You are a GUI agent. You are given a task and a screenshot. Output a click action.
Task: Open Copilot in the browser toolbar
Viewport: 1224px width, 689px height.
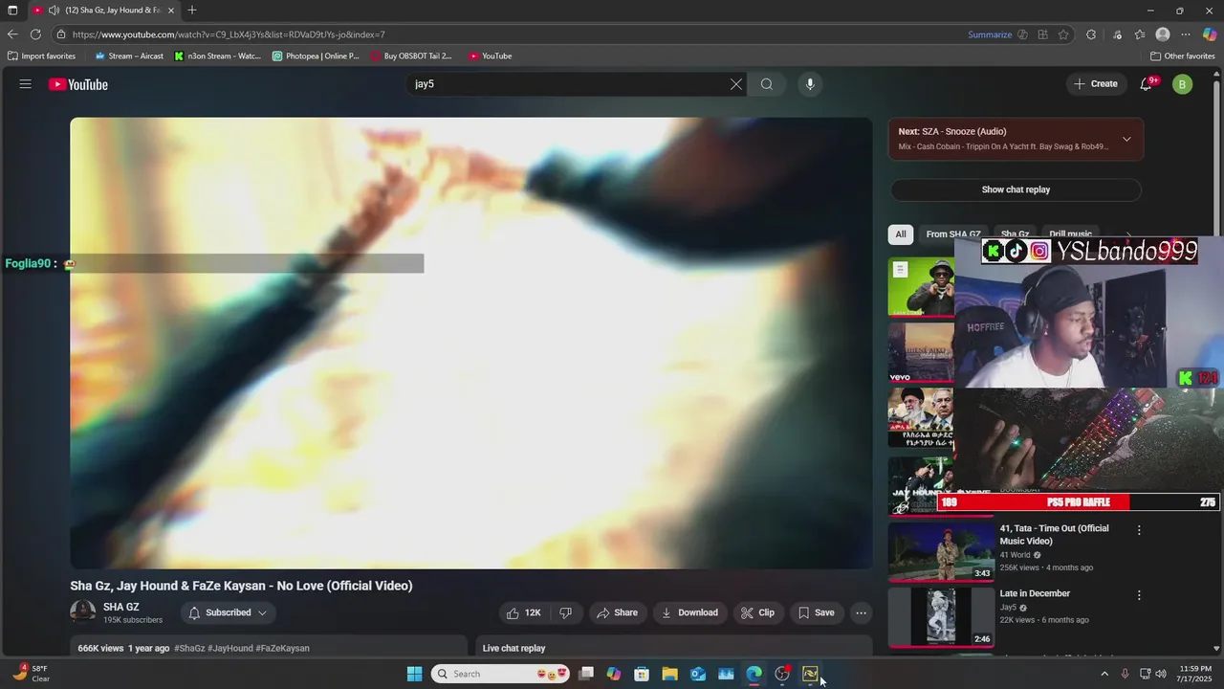pos(1210,34)
